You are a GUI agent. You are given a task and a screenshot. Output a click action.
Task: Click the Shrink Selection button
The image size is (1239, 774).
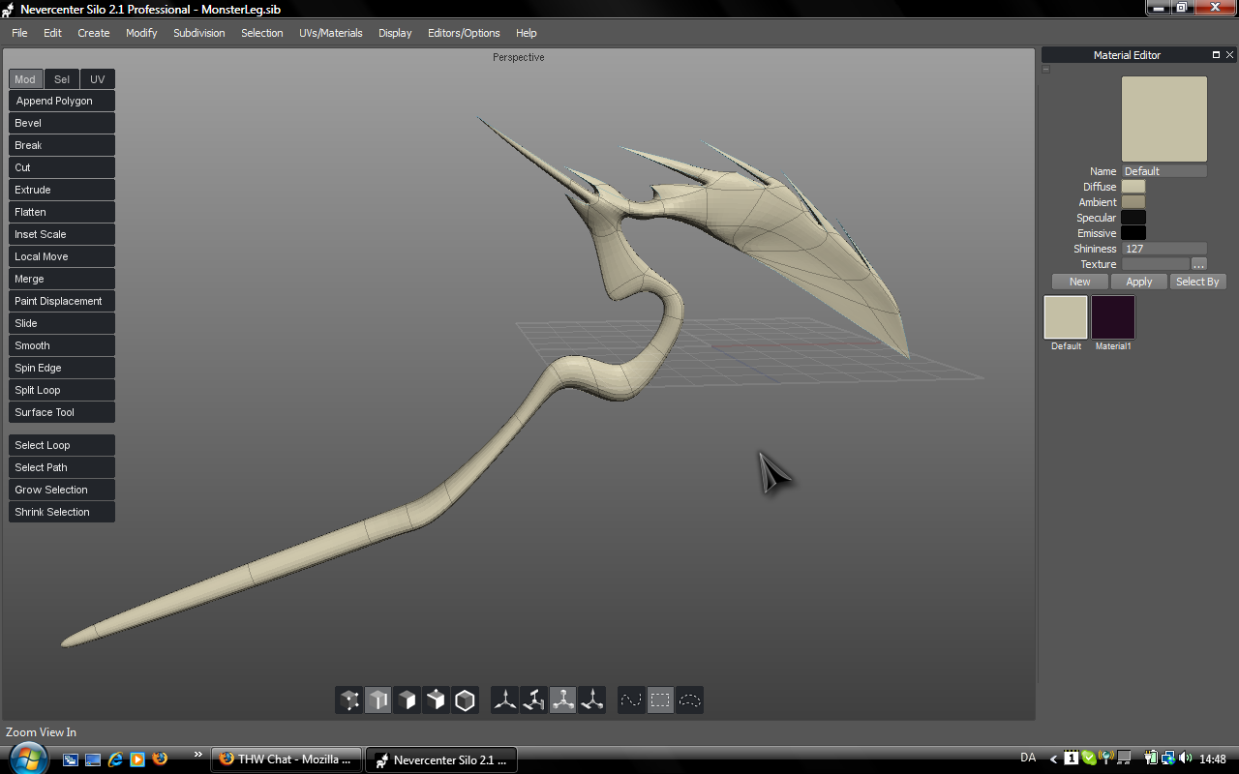pos(62,512)
